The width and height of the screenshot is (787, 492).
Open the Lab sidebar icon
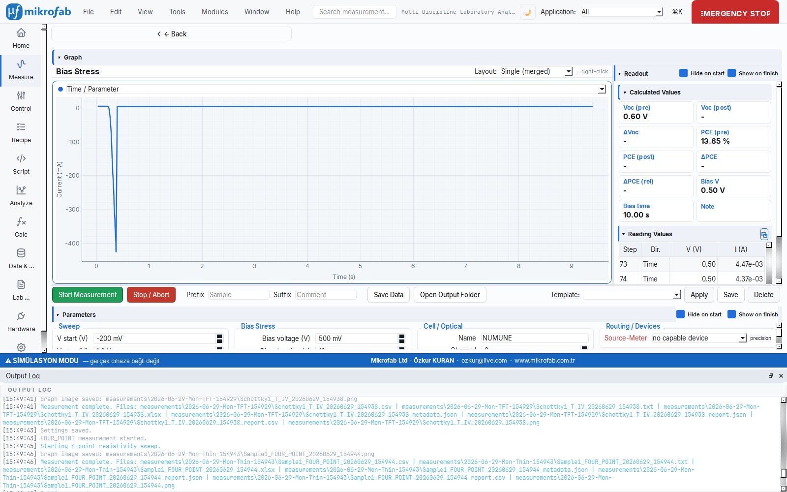tap(21, 291)
